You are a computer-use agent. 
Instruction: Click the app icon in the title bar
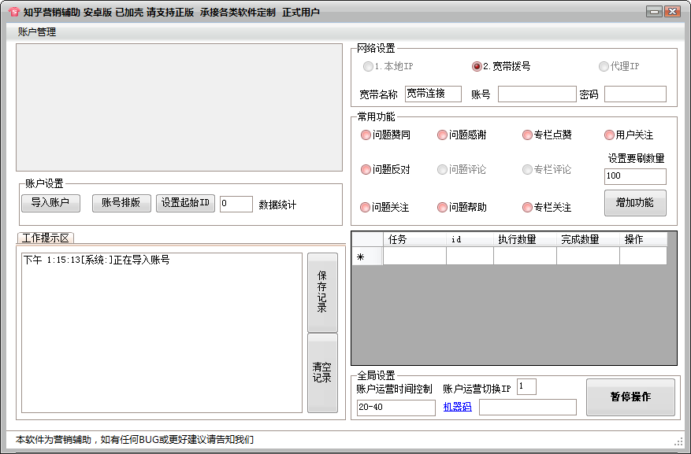click(13, 12)
